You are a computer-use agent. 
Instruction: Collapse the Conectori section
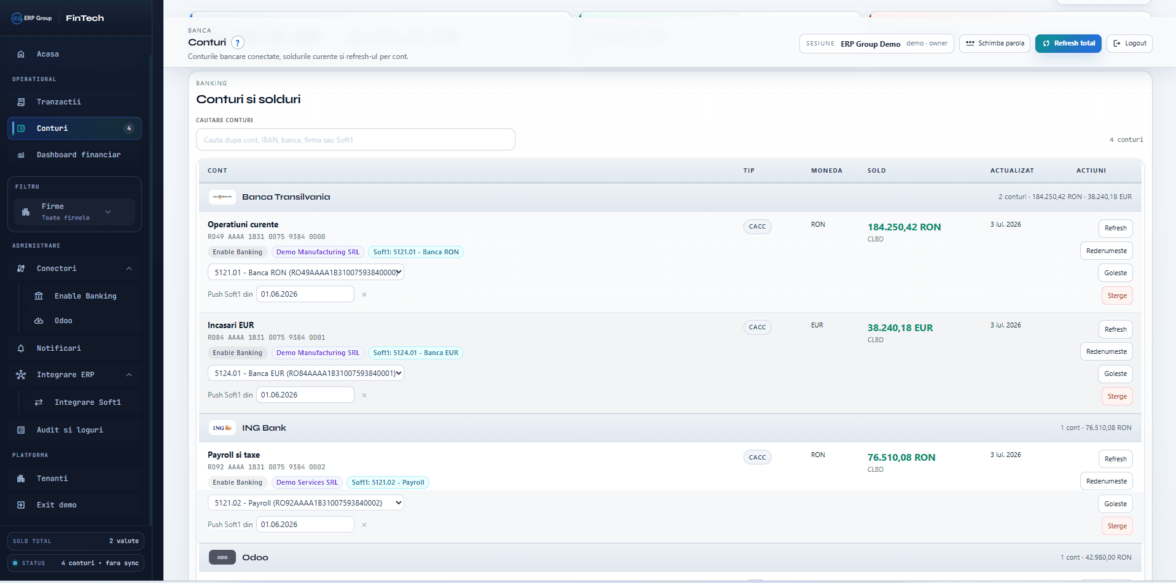pyautogui.click(x=129, y=268)
